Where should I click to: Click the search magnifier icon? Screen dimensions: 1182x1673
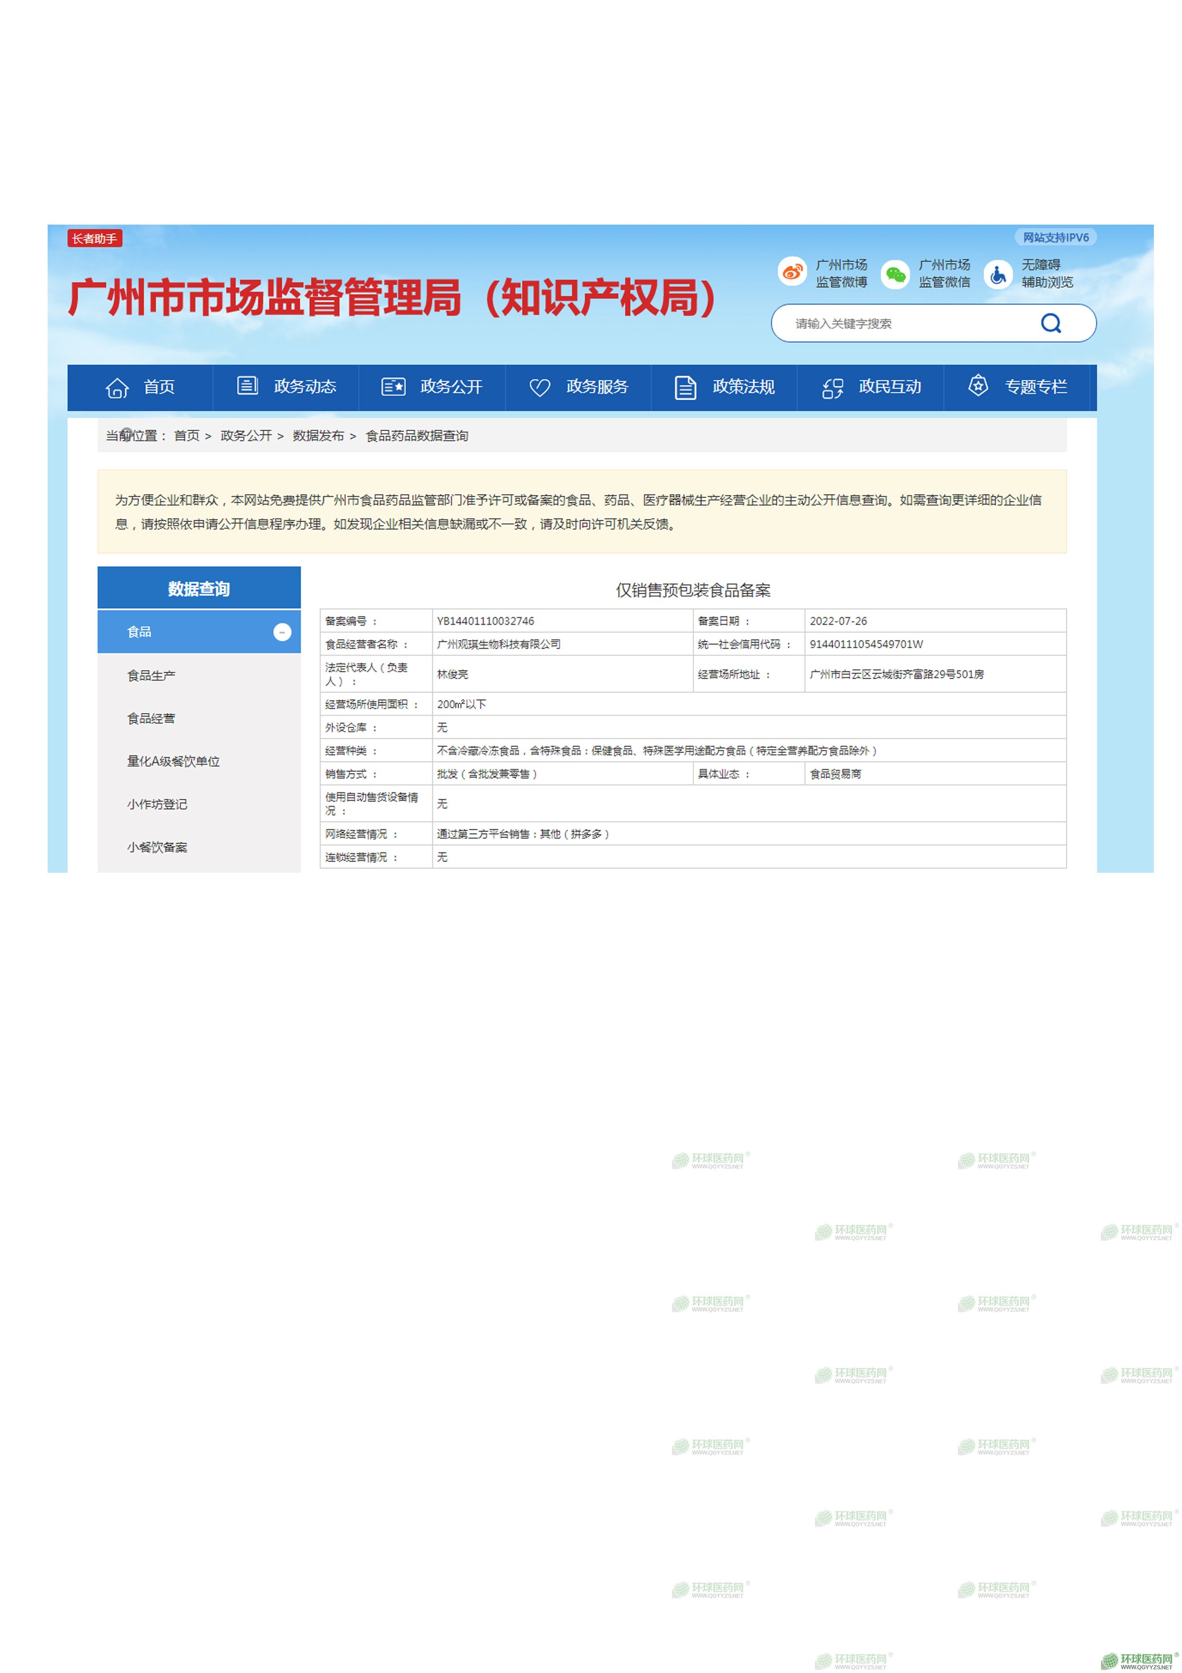pyautogui.click(x=1050, y=323)
